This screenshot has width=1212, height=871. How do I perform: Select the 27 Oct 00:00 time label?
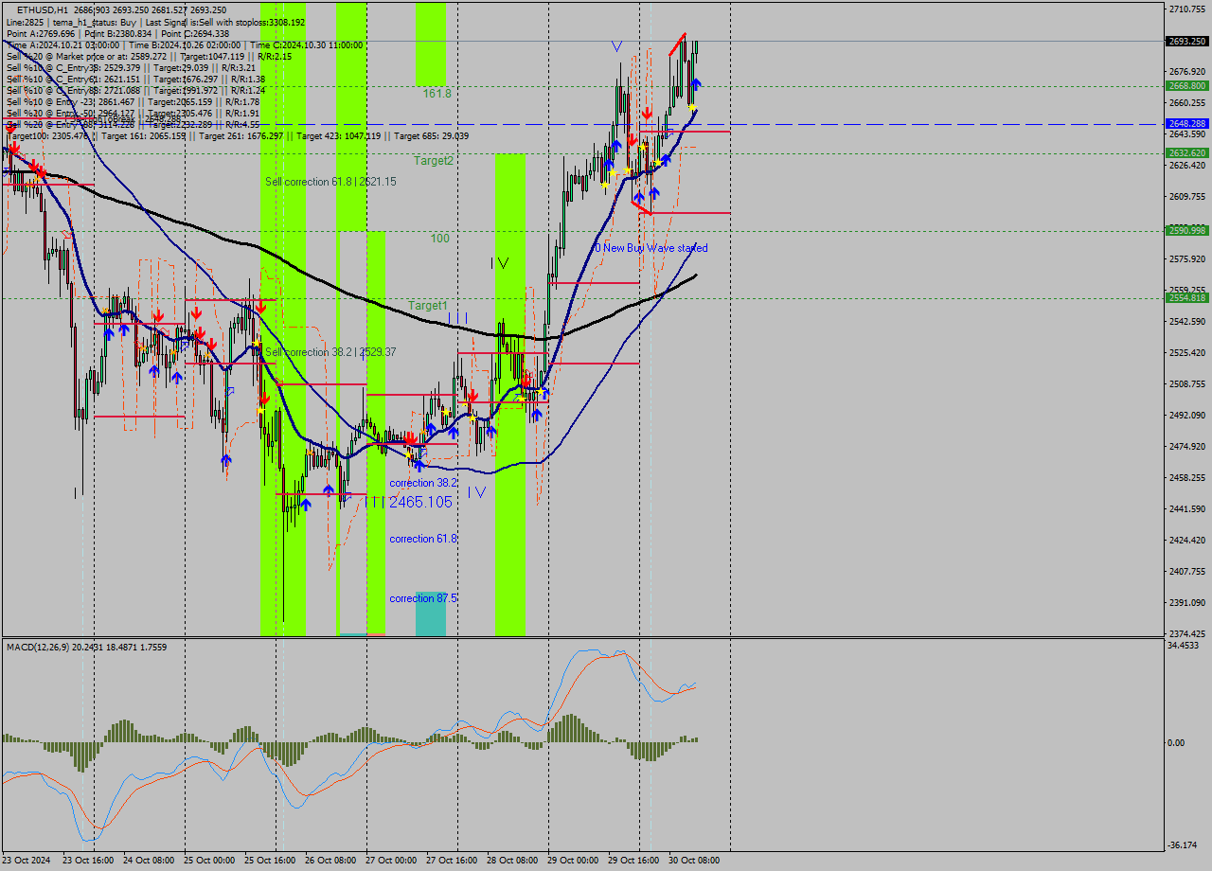pyautogui.click(x=391, y=861)
